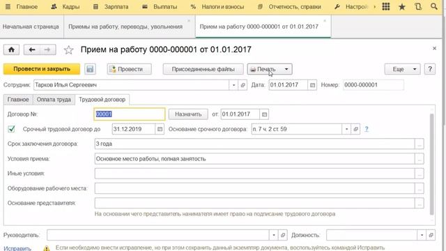Open the ellipsis chooser for Иные условия
Viewport: 446px width, 251px height.
tap(420, 174)
